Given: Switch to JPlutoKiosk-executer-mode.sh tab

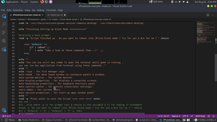Looking at the screenshot, I should point(27,15).
